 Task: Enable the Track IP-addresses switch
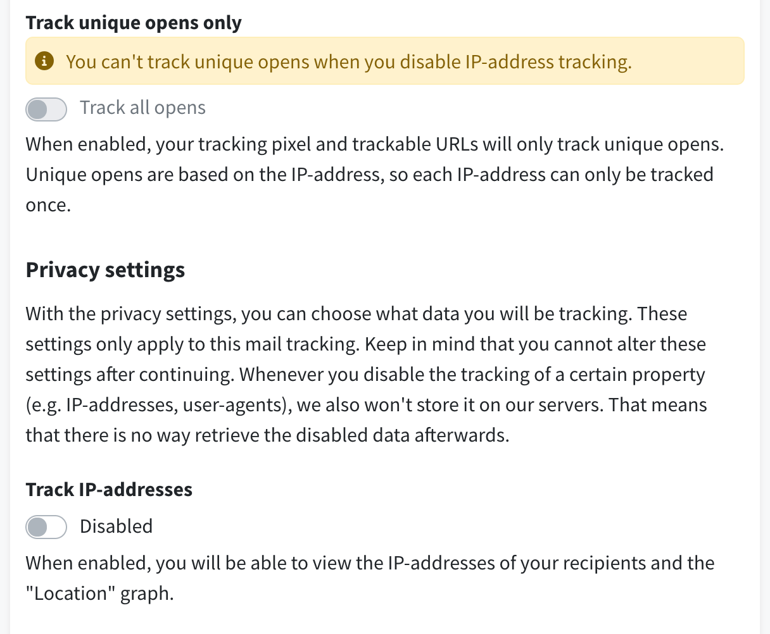(x=46, y=526)
